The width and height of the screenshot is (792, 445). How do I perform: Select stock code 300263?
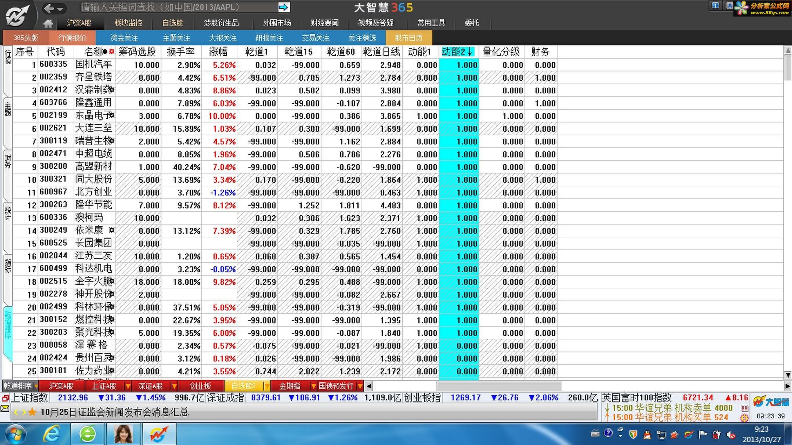(53, 205)
